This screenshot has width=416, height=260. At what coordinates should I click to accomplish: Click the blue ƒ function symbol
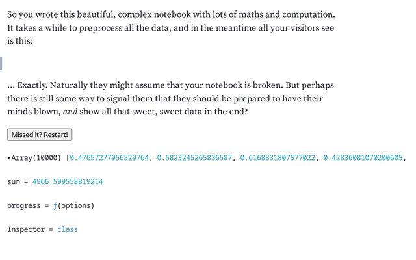(55, 205)
